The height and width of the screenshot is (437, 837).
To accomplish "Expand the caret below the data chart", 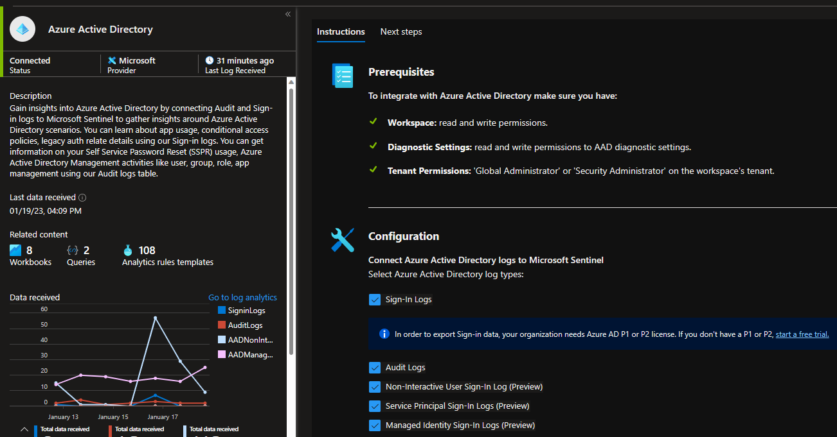I will click(24, 429).
